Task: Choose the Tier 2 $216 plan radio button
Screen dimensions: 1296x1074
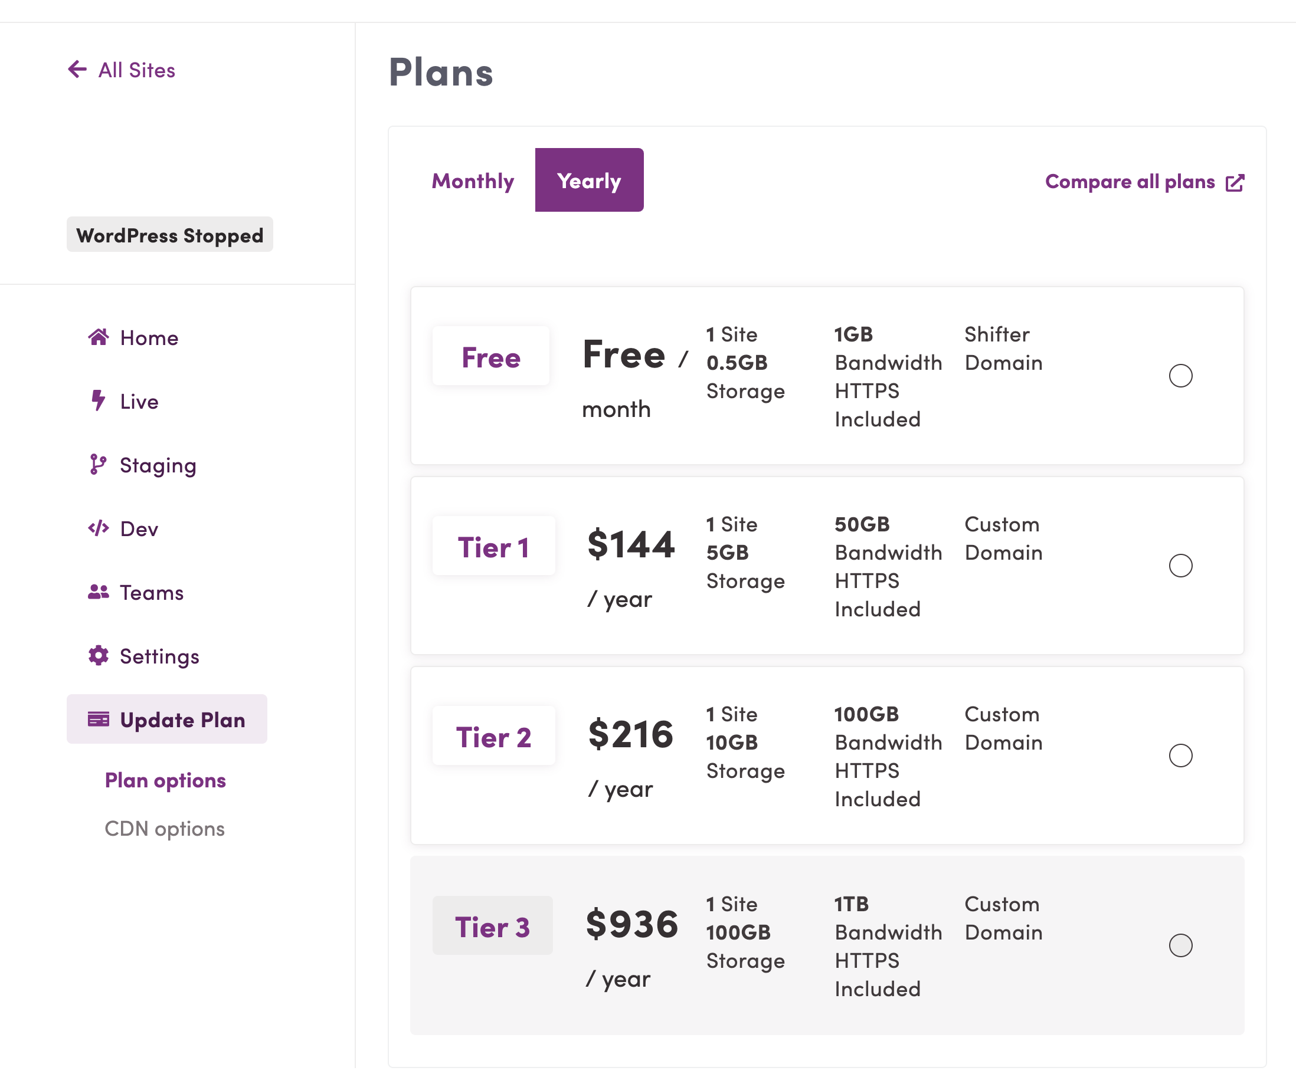Action: click(x=1180, y=756)
